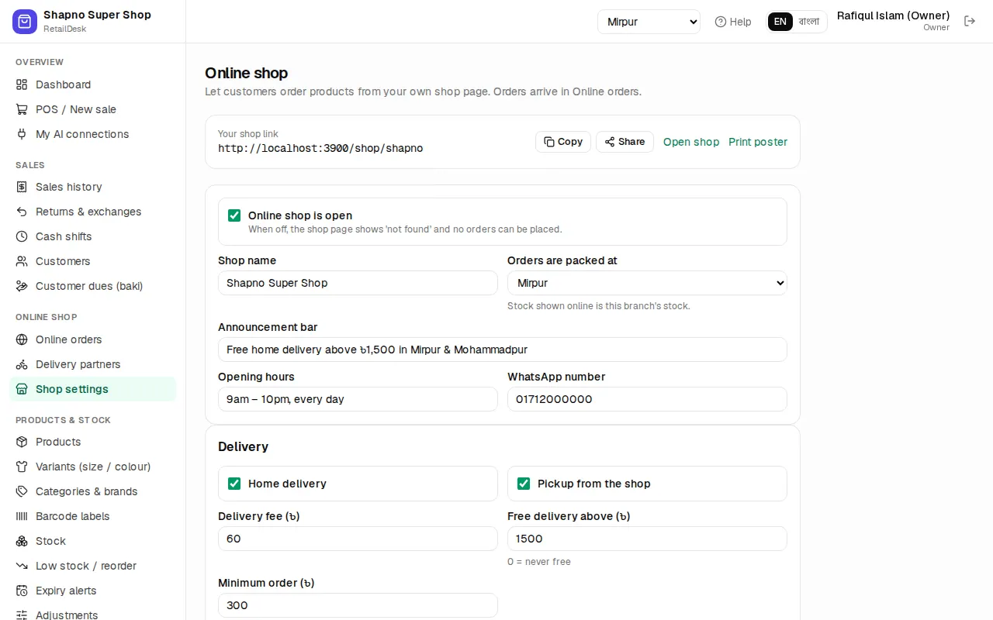This screenshot has height=620, width=993.
Task: Click the Variants shirt icon
Action: (x=22, y=467)
